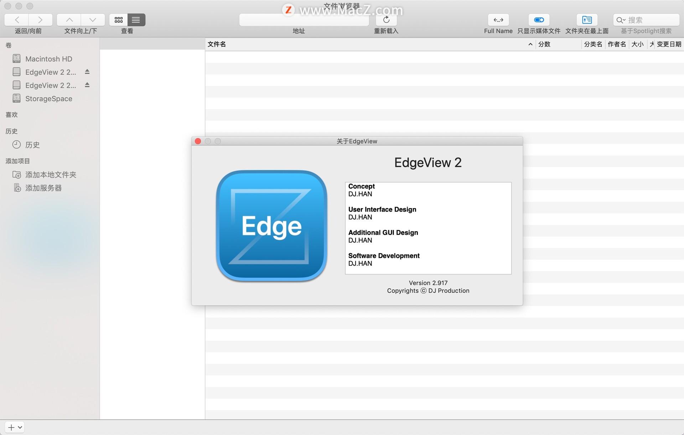Select the list view icon
The width and height of the screenshot is (684, 435).
(136, 20)
